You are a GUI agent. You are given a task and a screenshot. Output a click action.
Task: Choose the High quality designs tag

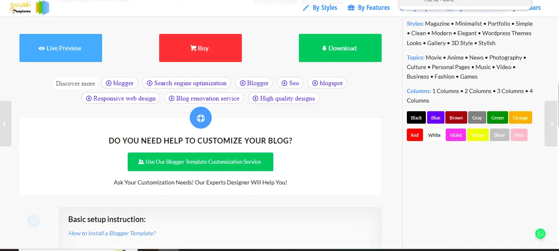tap(284, 98)
